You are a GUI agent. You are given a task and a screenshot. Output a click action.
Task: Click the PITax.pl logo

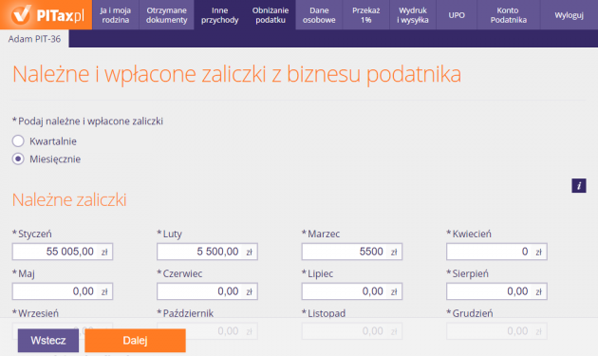(x=47, y=15)
